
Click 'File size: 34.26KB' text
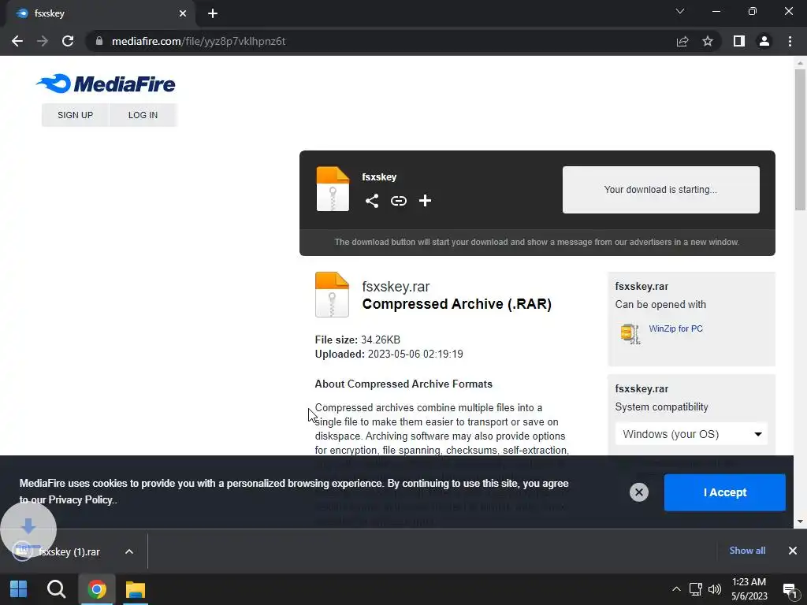[x=358, y=340]
